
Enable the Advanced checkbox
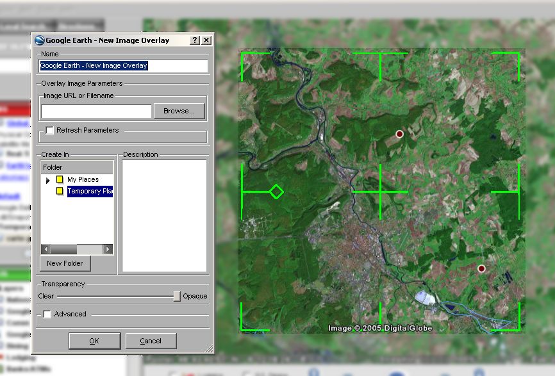click(x=47, y=314)
